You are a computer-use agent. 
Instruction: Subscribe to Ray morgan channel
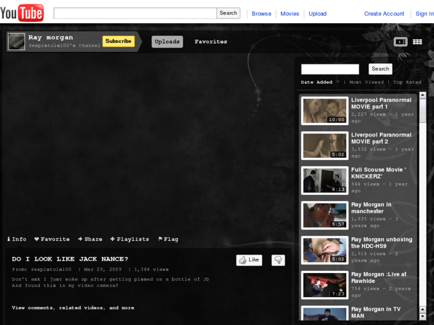pyautogui.click(x=118, y=41)
